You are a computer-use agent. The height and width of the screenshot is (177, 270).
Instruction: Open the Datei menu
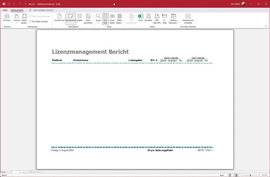click(5, 10)
